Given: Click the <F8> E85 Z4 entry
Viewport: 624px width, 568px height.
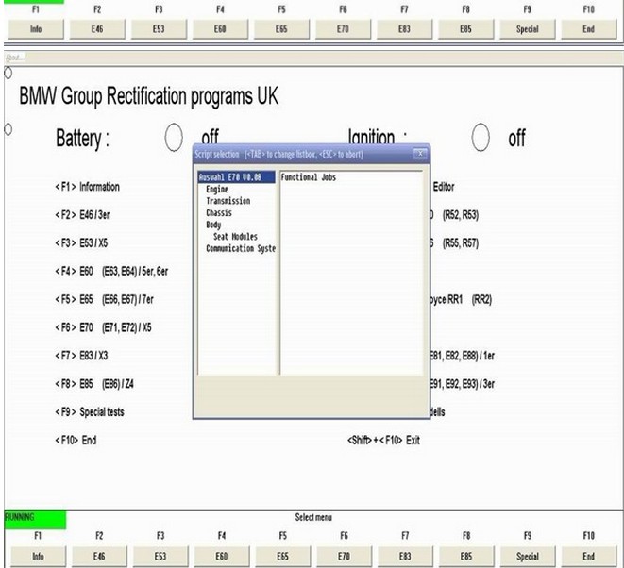Looking at the screenshot, I should [x=94, y=384].
